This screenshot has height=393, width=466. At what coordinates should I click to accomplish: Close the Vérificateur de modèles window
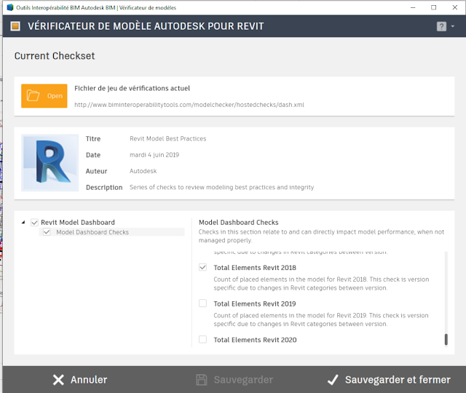click(454, 7)
